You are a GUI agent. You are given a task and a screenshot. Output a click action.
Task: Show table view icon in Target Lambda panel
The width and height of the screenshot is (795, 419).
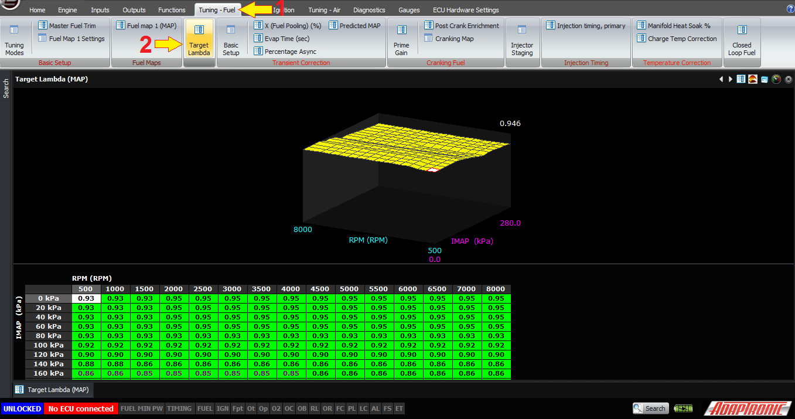741,79
